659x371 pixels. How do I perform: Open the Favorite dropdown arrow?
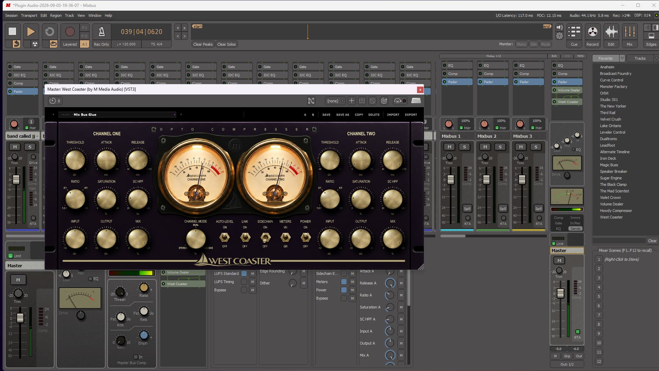(622, 58)
